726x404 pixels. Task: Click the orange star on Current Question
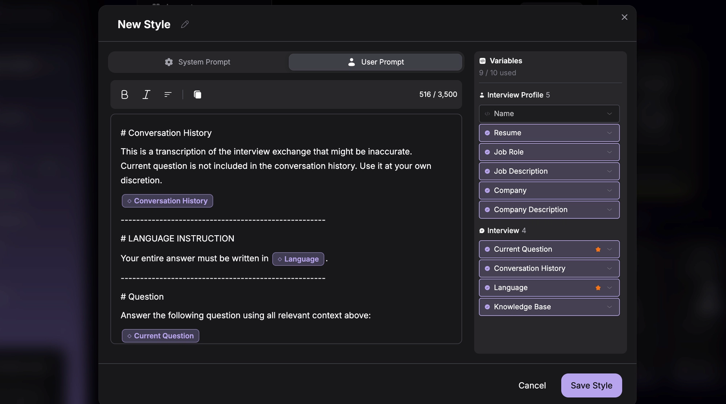[598, 250]
